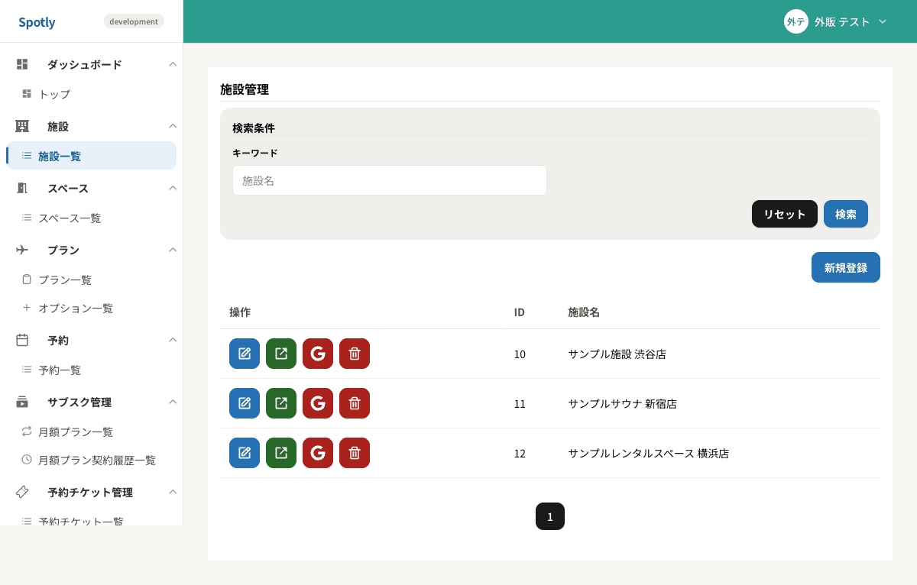
Task: Collapse the ダッシュボード sidebar section
Action: tap(173, 64)
